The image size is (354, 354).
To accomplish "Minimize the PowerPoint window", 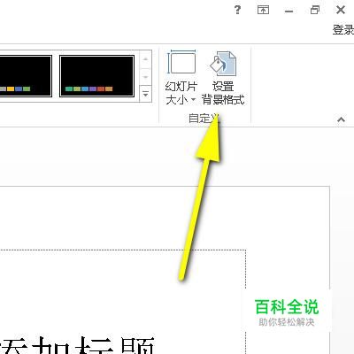I will [289, 12].
